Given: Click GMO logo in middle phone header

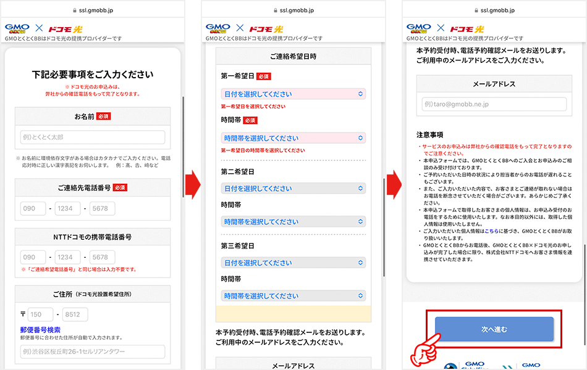Looking at the screenshot, I should 218,28.
